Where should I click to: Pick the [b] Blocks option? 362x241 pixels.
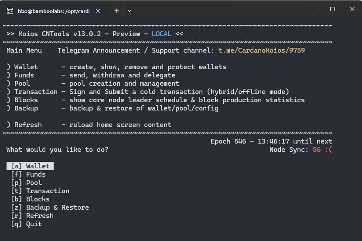pos(30,199)
